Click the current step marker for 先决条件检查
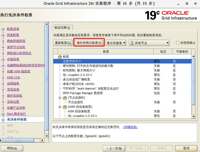Screen dimensions: 200x152 3,119
